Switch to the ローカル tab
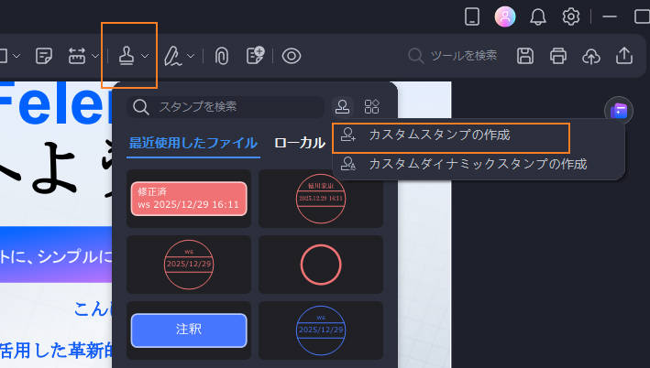This screenshot has width=650, height=368. tap(299, 143)
